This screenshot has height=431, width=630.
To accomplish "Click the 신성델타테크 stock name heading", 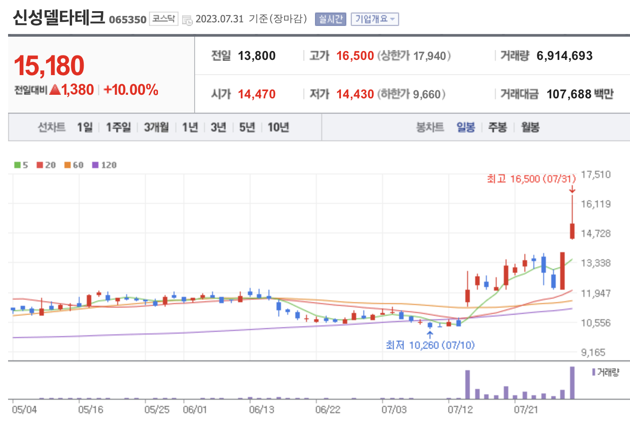I will [59, 18].
